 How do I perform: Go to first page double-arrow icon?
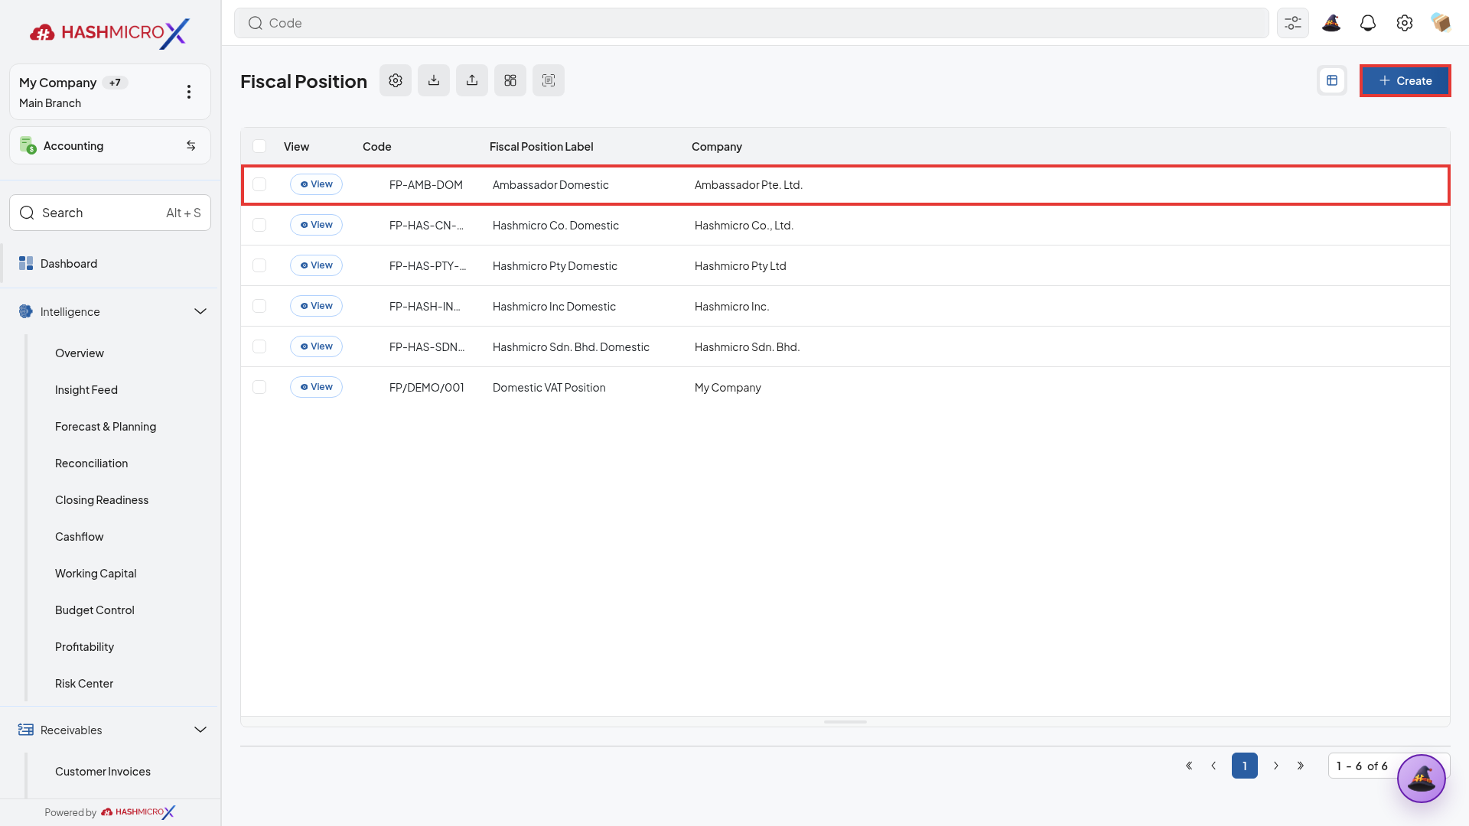pyautogui.click(x=1189, y=766)
